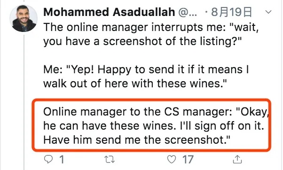Image resolution: width=283 pixels, height=170 pixels.
Task: Like the tweet with the heart icon
Action: click(x=171, y=159)
